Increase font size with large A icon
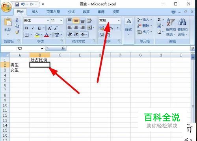 50,28
